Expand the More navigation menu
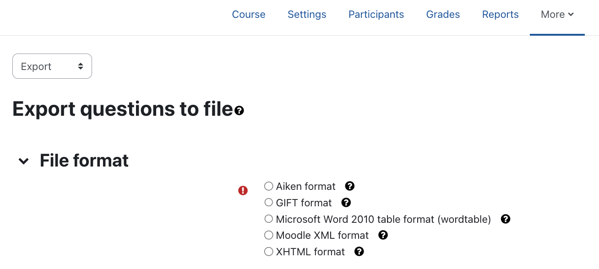 pos(557,14)
